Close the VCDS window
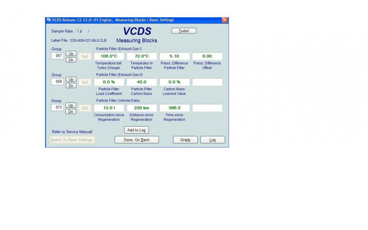Screen dimensions: 368x230 tap(225, 20)
